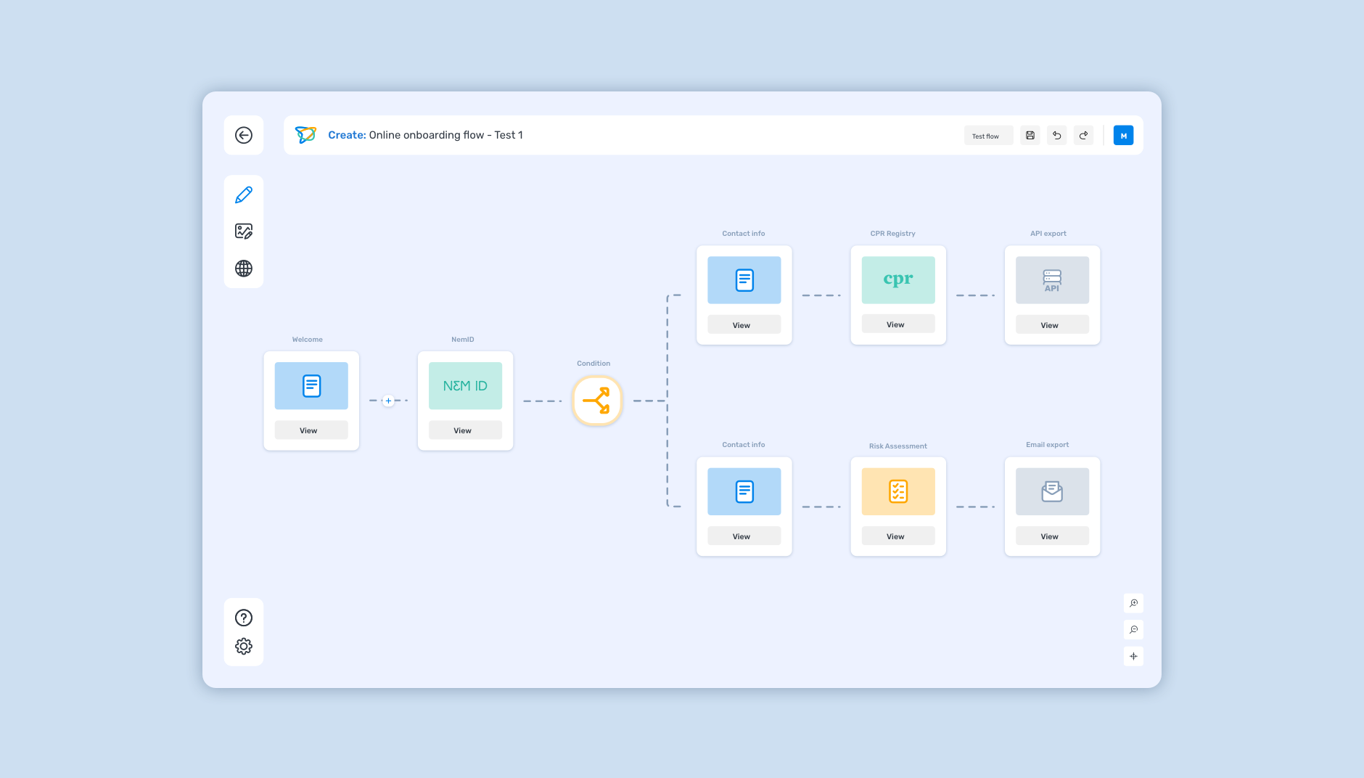Click the 'Risk Assessment' label

point(898,446)
